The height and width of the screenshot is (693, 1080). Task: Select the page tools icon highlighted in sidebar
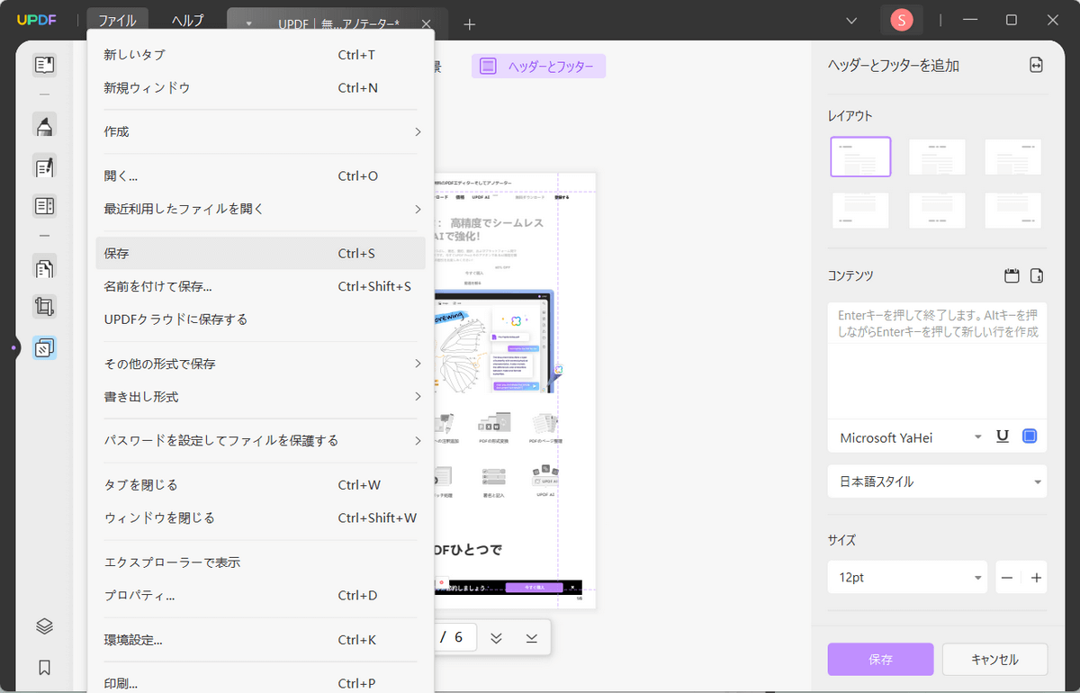point(44,347)
